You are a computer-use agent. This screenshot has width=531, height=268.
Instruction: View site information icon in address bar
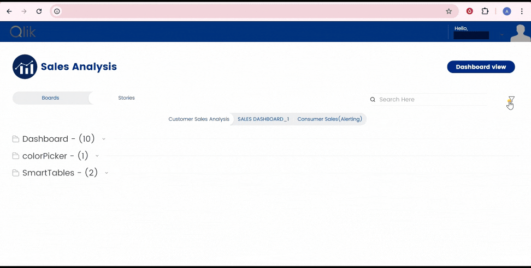pyautogui.click(x=57, y=11)
